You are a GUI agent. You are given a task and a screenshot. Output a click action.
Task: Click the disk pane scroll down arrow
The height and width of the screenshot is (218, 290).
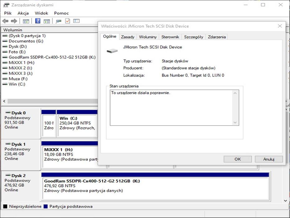[286, 201]
